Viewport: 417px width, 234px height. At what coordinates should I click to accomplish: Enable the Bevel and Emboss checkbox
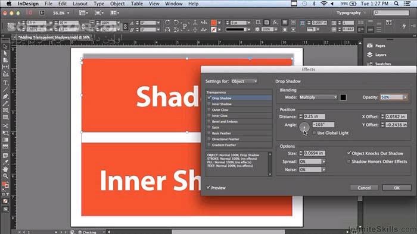209,121
